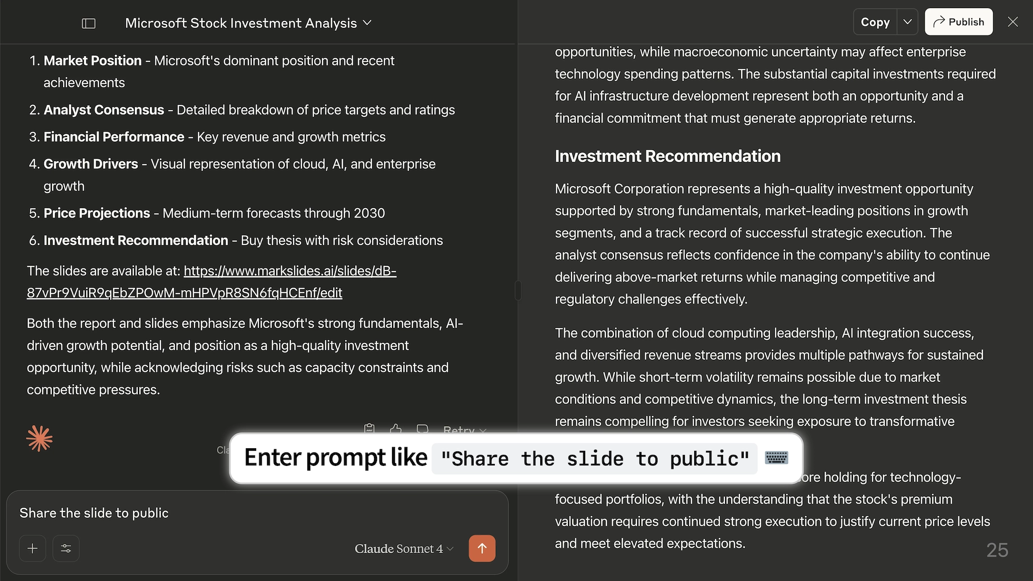1033x581 pixels.
Task: Expand the Claude Sonnet 4 model selector
Action: coord(404,548)
